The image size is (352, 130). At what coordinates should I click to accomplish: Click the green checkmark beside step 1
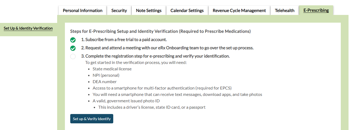click(73, 40)
